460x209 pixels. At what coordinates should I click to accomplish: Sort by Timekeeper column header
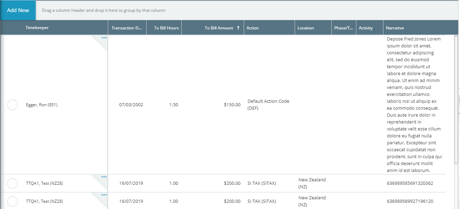click(x=37, y=28)
